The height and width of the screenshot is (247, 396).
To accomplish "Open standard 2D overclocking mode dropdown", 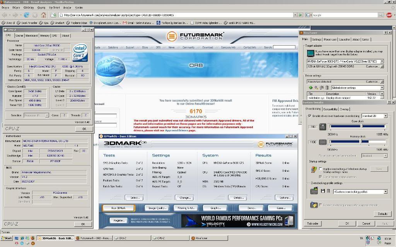I will click(x=386, y=116).
